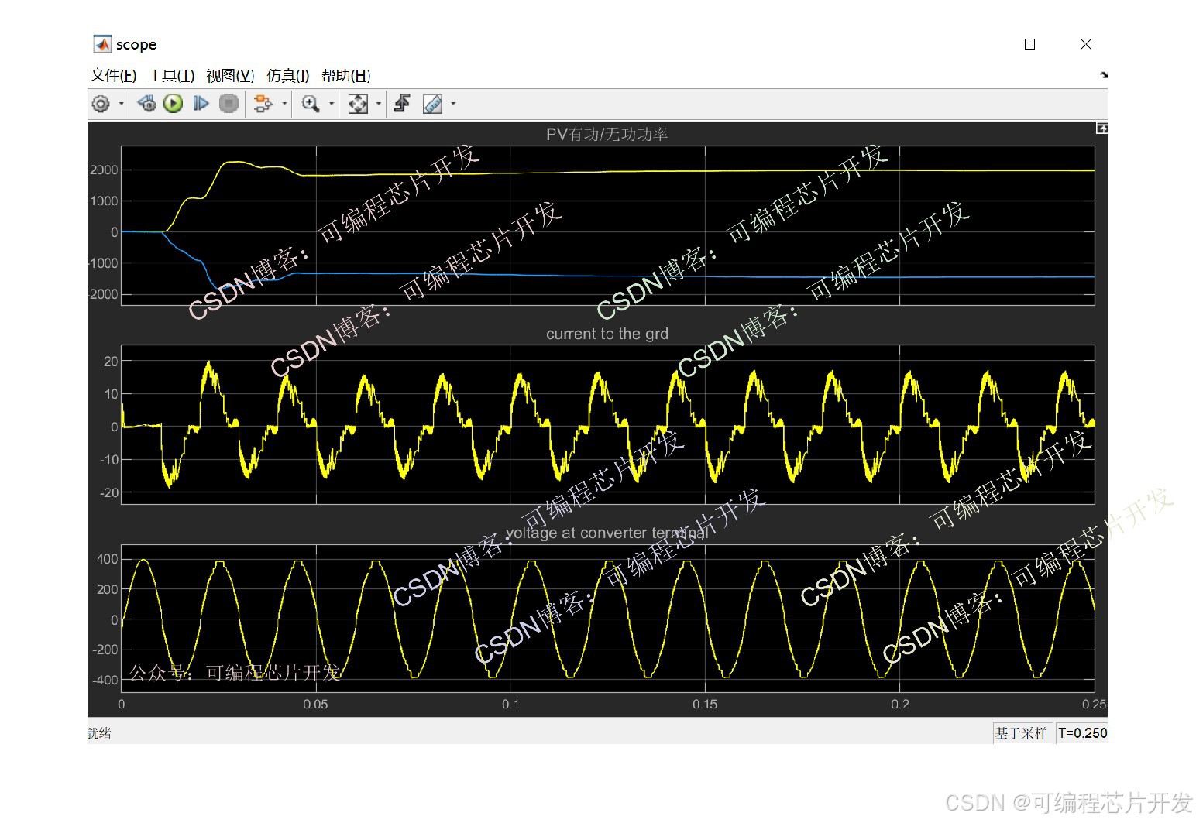Open the cursor measurements ruler icon
Screen dimensions: 1196x823
tap(433, 104)
